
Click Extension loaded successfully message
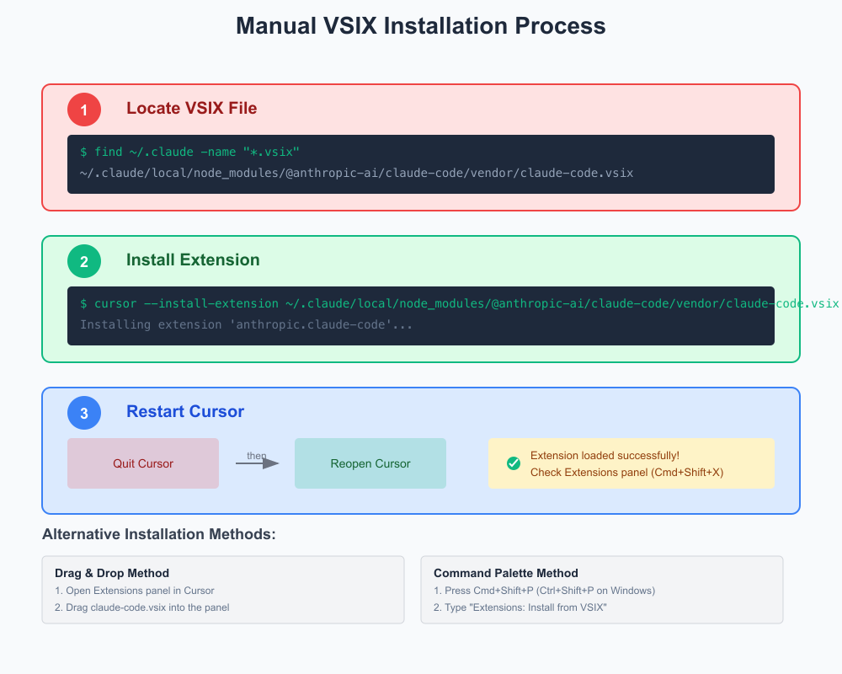(605, 455)
